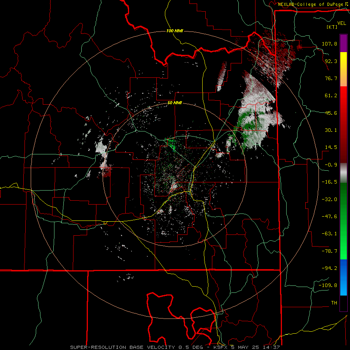Click the TH legend label
Viewport: 350px width, 350px height.
[x=334, y=303]
